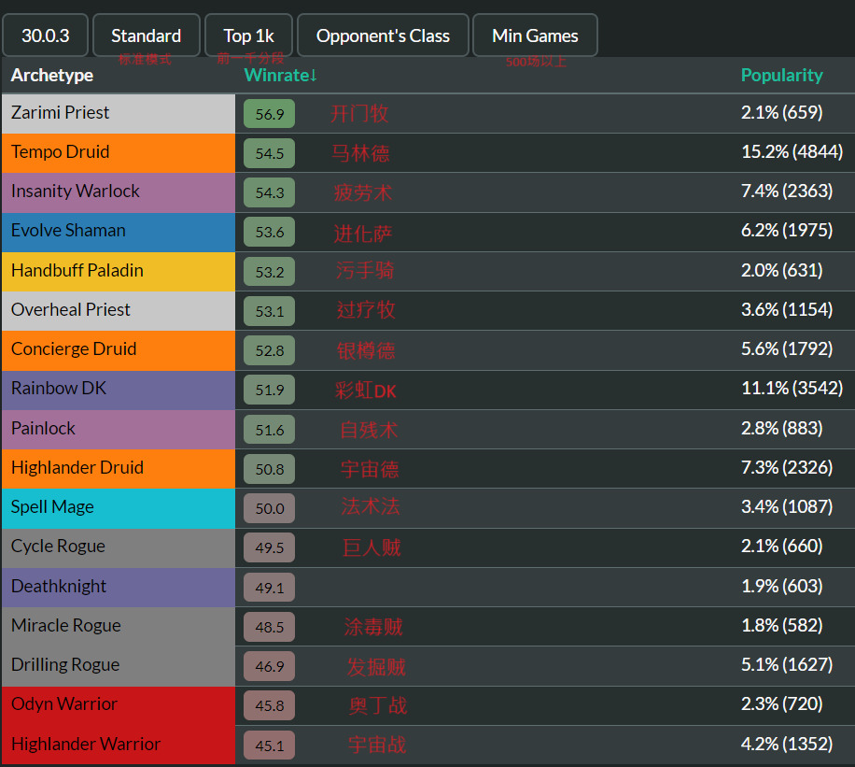
Task: Sort table by Archetype column header
Action: pyautogui.click(x=51, y=76)
